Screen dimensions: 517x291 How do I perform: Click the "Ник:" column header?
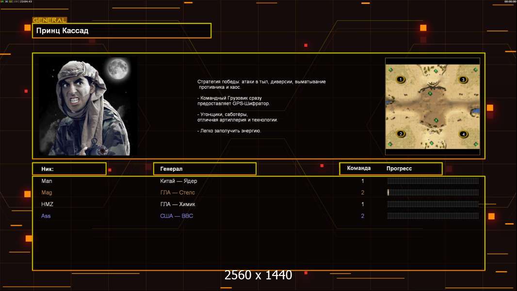tap(69, 169)
